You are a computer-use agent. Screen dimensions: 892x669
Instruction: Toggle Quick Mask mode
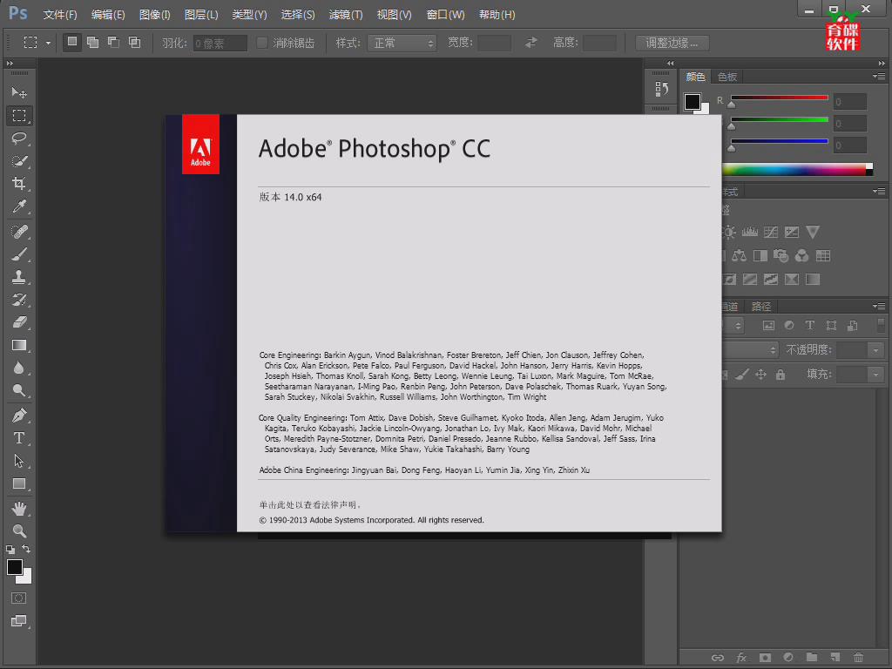[x=19, y=598]
